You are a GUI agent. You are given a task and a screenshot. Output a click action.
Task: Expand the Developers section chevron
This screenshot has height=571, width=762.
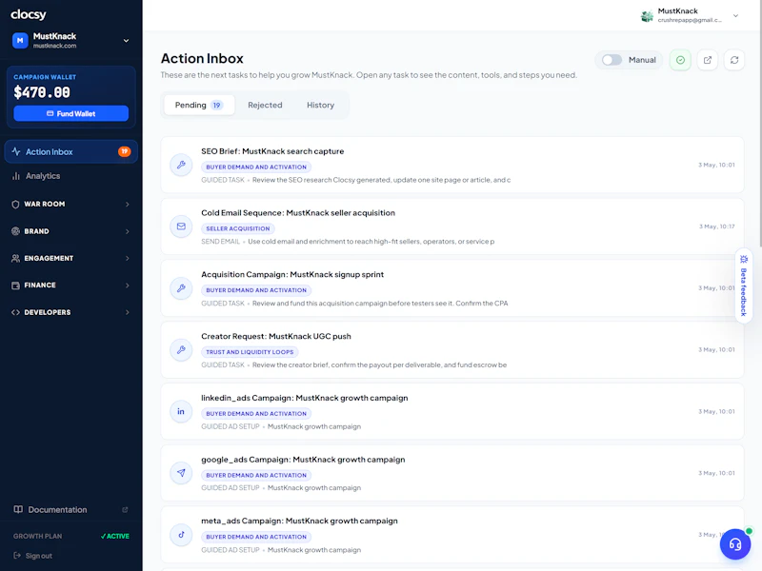click(128, 312)
